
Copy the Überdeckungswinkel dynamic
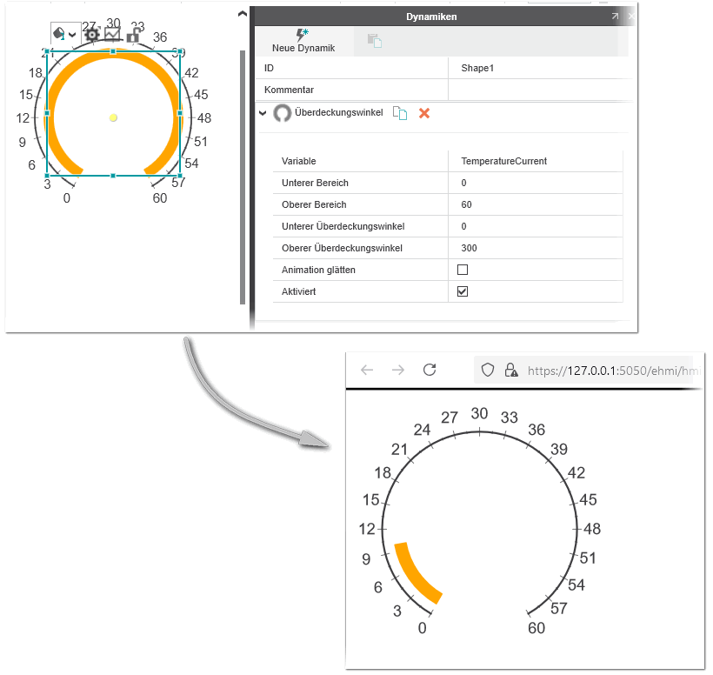[399, 113]
